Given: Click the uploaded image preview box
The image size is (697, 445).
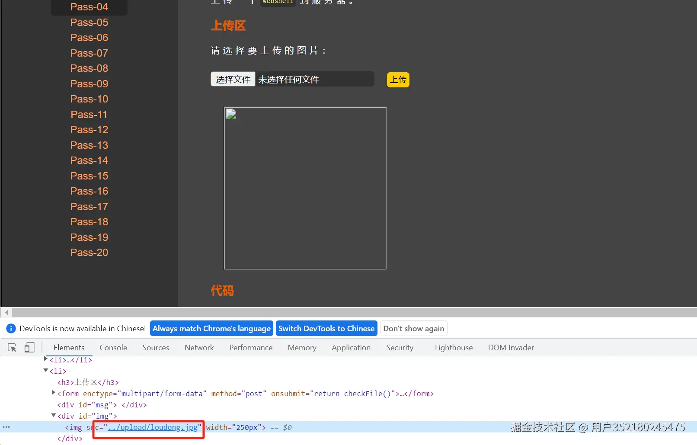Looking at the screenshot, I should pyautogui.click(x=305, y=189).
